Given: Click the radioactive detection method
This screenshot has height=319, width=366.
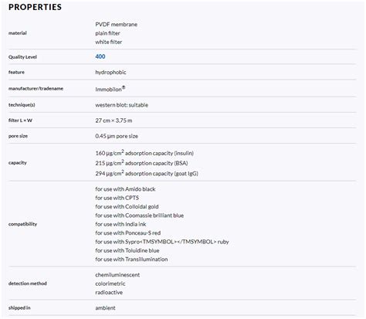Looking at the screenshot, I should coord(109,293).
